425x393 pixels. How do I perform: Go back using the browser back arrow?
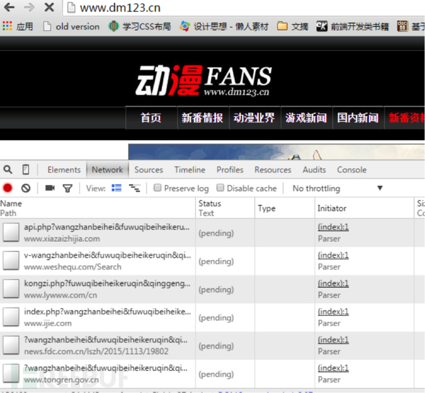(x=9, y=7)
